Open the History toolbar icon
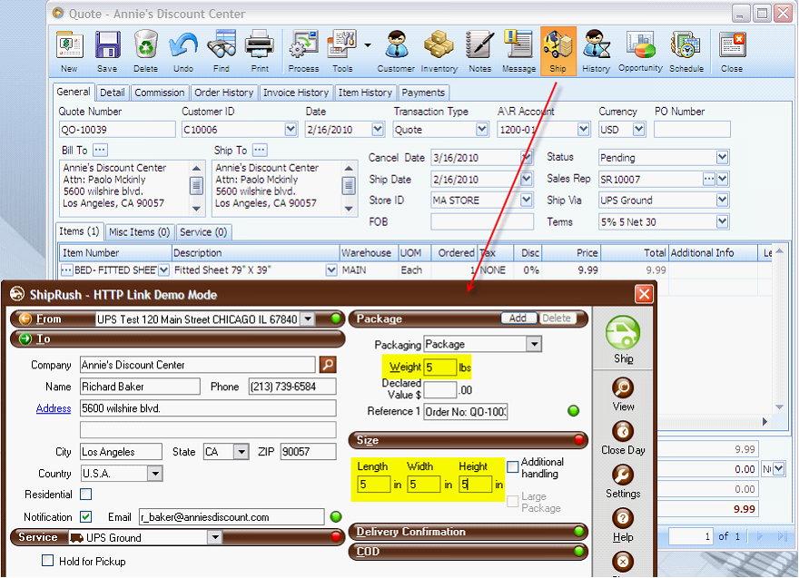The width and height of the screenshot is (799, 578). (x=597, y=51)
